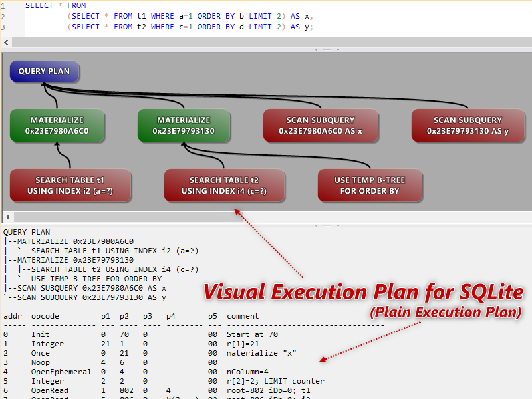Image resolution: width=532 pixels, height=399 pixels.
Task: Click the 'SELECT * FROM' first line in the editor
Action: point(56,5)
